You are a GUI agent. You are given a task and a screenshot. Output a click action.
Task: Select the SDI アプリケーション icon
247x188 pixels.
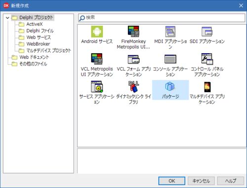click(207, 32)
